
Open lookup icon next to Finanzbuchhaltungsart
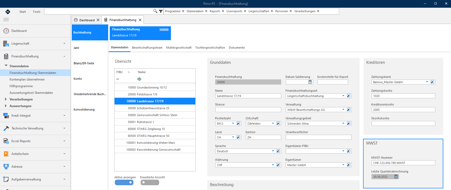[349, 96]
